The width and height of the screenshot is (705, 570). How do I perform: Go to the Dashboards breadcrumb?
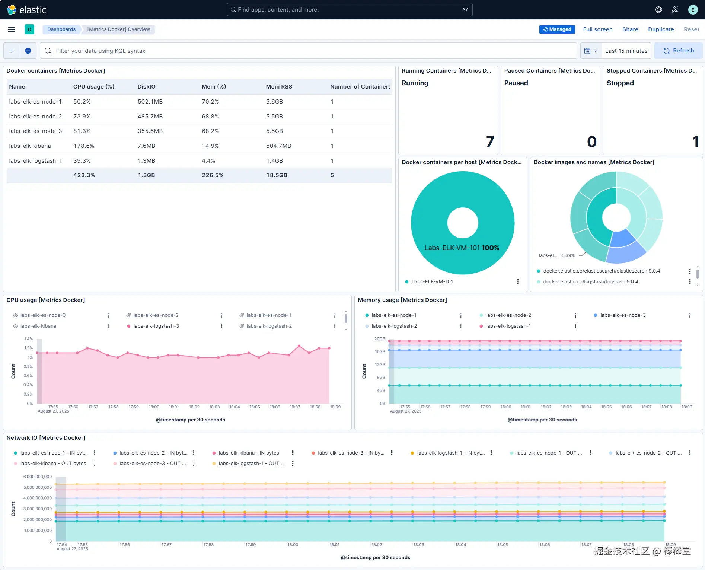pos(61,29)
